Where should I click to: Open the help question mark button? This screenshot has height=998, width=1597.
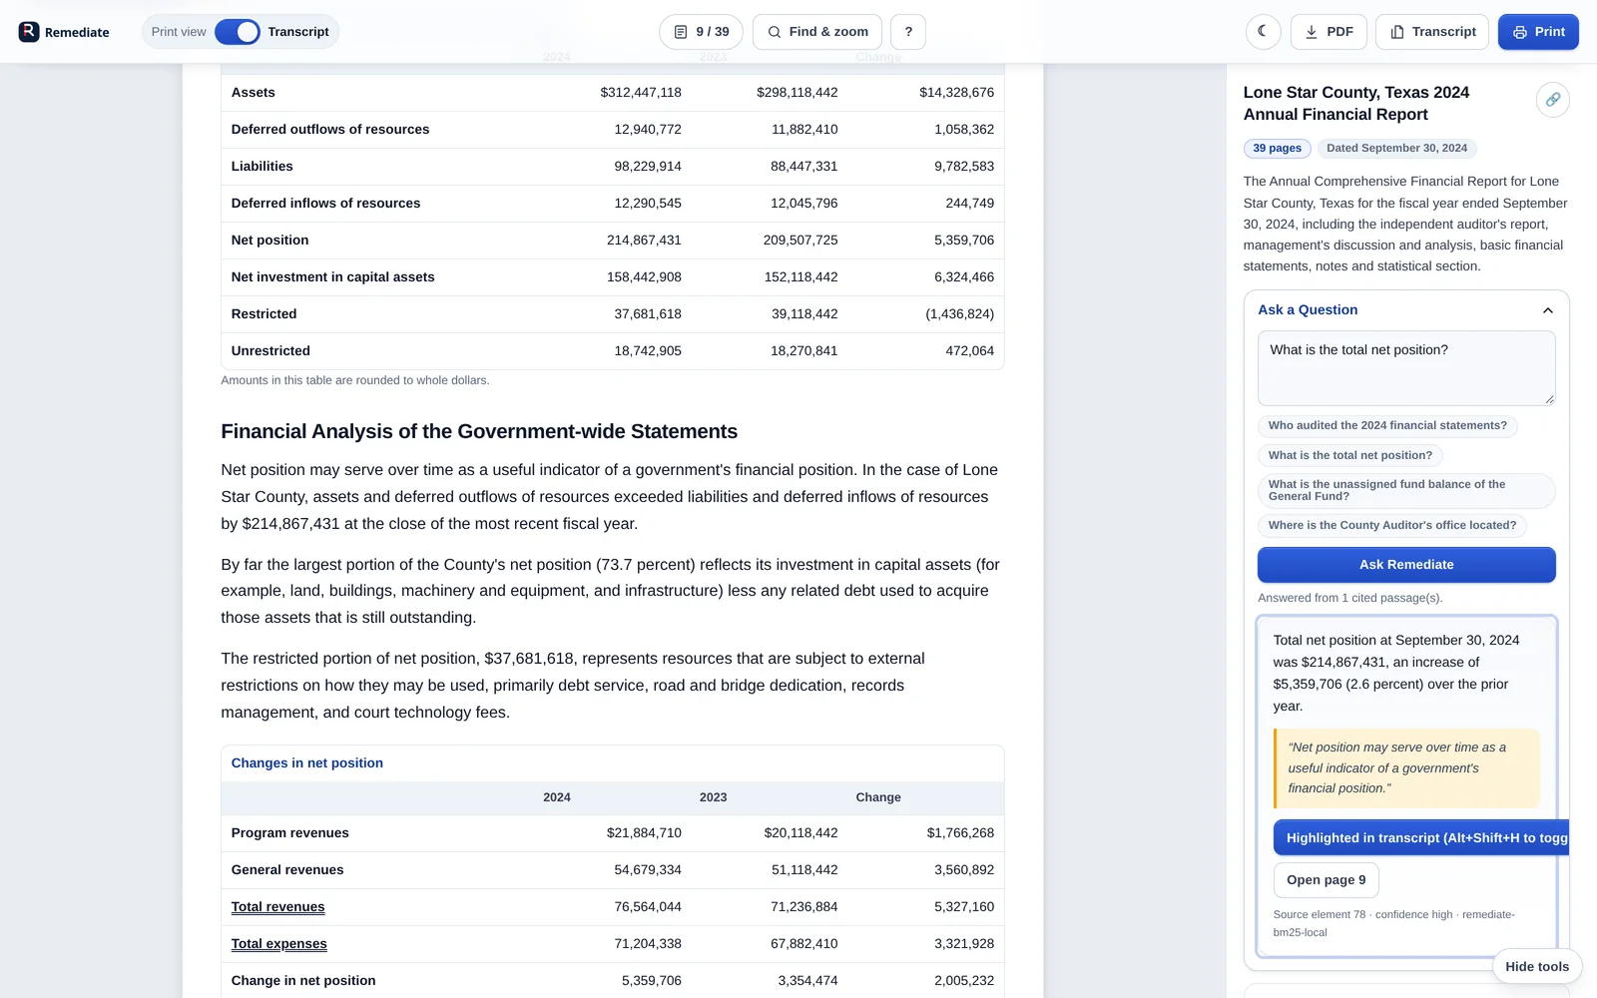pos(908,32)
